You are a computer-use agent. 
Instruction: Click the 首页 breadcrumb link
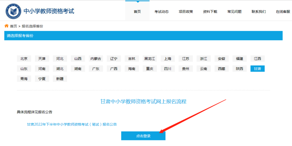[14, 26]
